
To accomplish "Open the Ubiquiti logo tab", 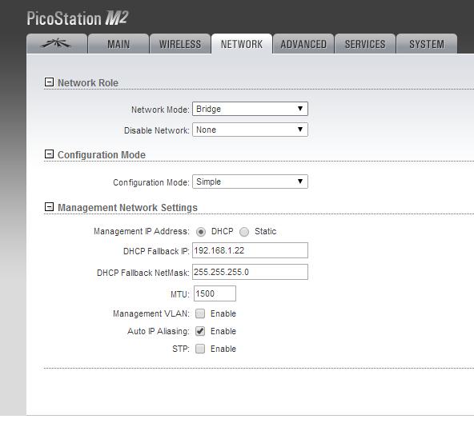I will click(57, 44).
